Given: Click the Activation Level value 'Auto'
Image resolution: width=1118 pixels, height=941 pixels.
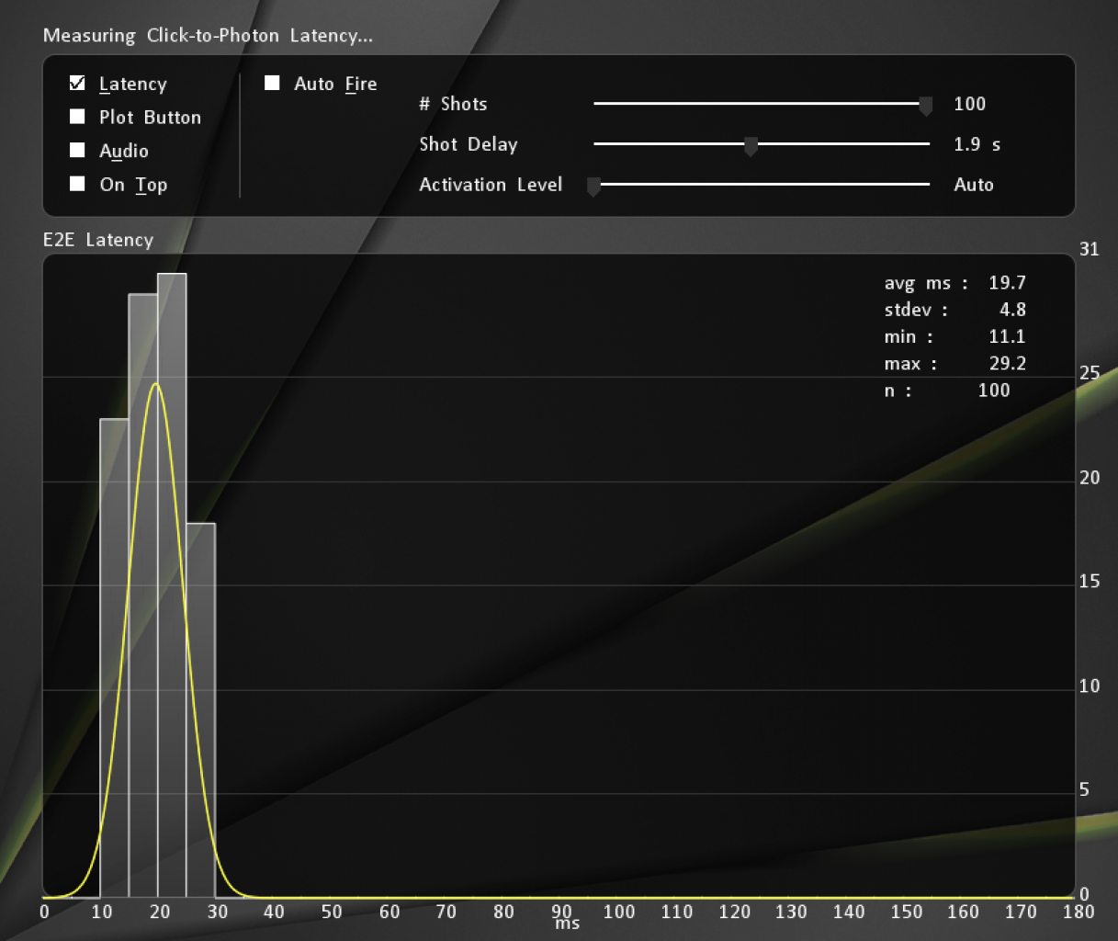Looking at the screenshot, I should (974, 185).
